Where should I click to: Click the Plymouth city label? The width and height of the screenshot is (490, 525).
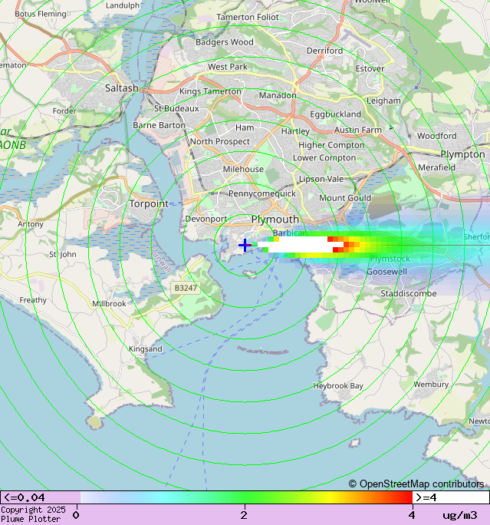pos(275,220)
